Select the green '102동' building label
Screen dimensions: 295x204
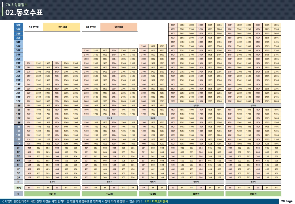[109, 194]
